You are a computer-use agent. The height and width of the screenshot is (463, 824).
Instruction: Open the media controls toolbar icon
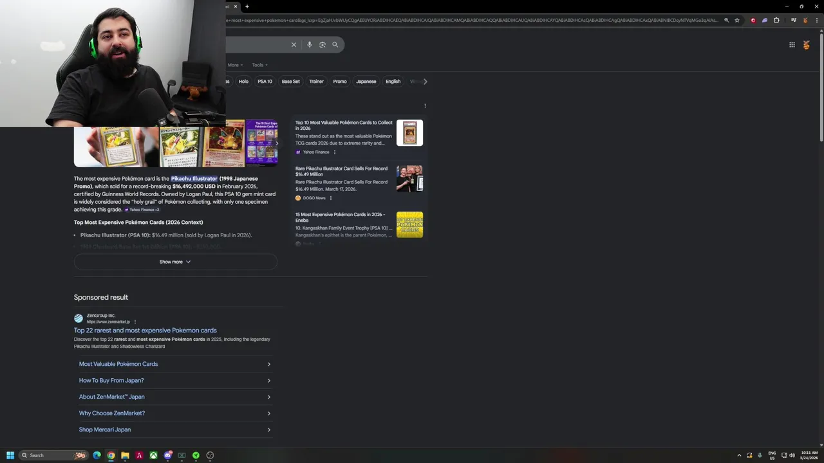(794, 20)
